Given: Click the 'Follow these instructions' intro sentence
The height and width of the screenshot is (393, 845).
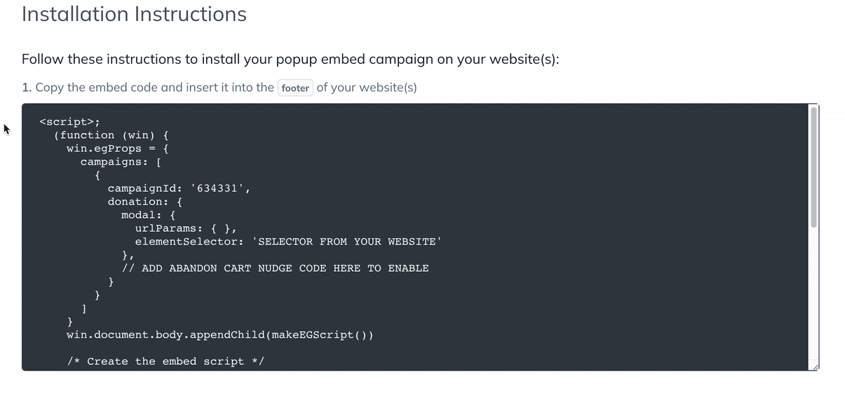Looking at the screenshot, I should (290, 60).
